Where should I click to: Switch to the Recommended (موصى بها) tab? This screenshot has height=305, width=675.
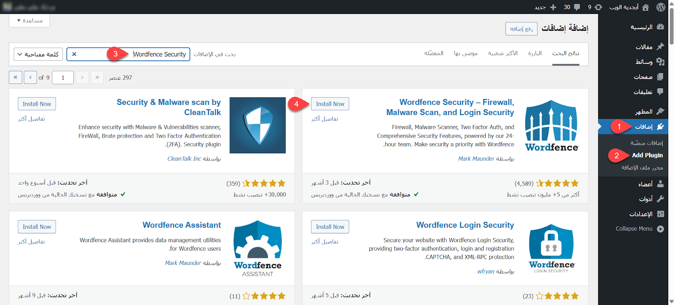[x=466, y=54]
